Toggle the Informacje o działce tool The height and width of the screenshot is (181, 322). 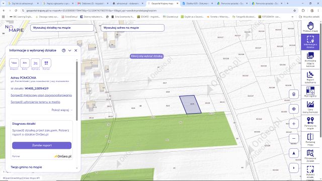pyautogui.click(x=310, y=42)
